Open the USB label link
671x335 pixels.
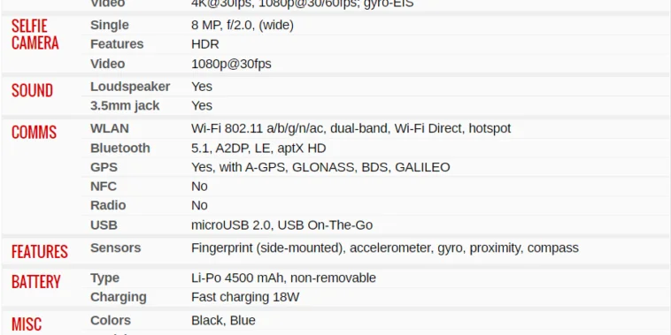click(x=104, y=225)
